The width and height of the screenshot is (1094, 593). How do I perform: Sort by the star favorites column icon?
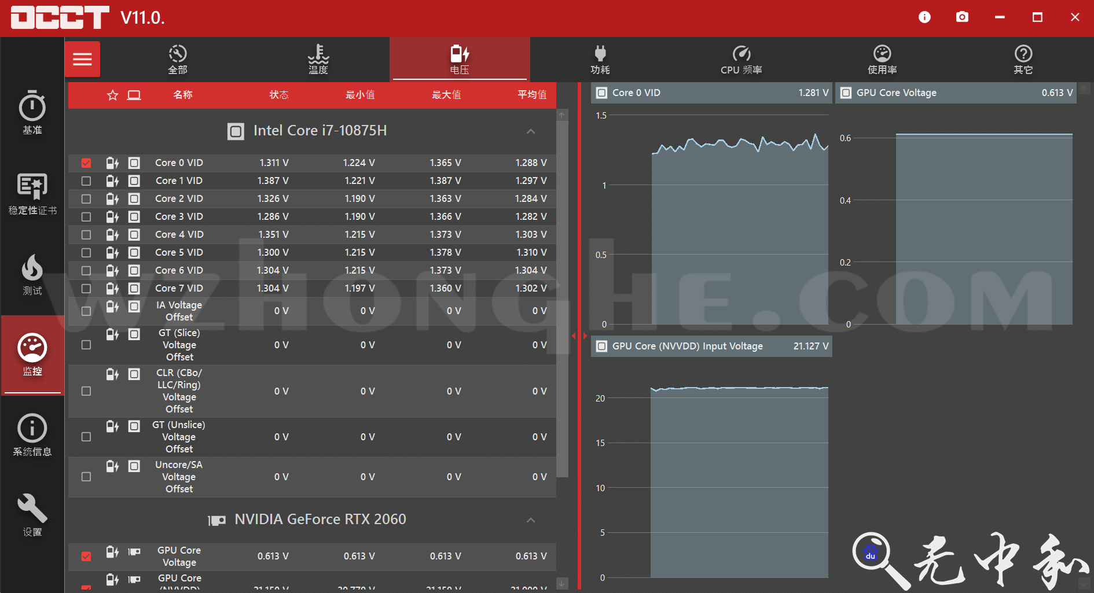click(113, 95)
